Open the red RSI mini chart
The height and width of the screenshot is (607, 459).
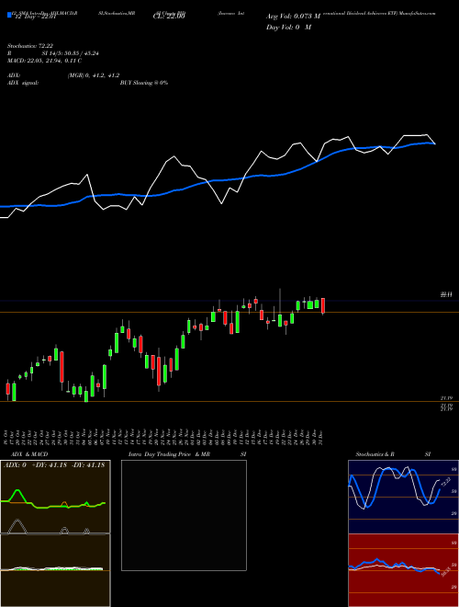pos(403,570)
